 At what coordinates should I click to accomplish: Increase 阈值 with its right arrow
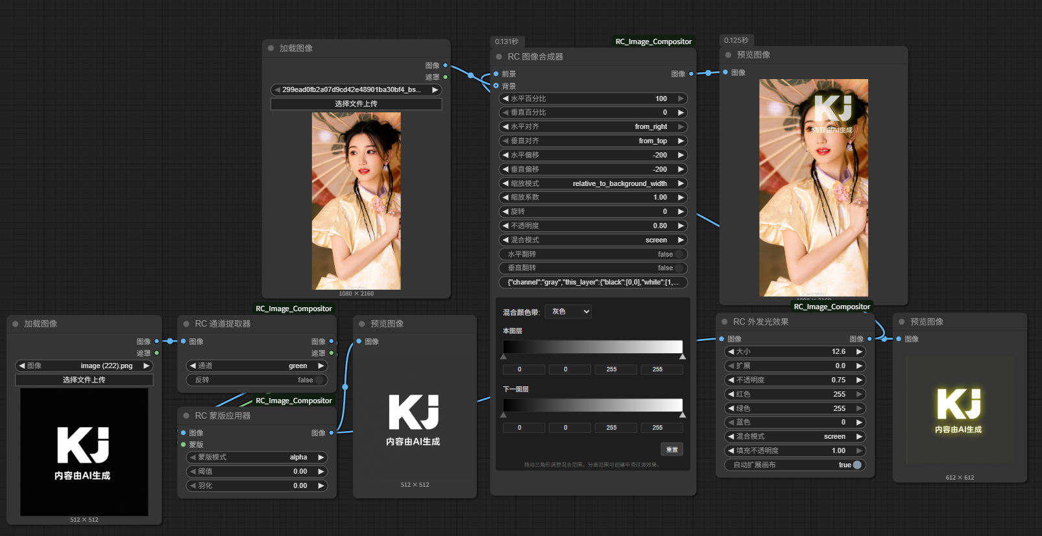[321, 472]
